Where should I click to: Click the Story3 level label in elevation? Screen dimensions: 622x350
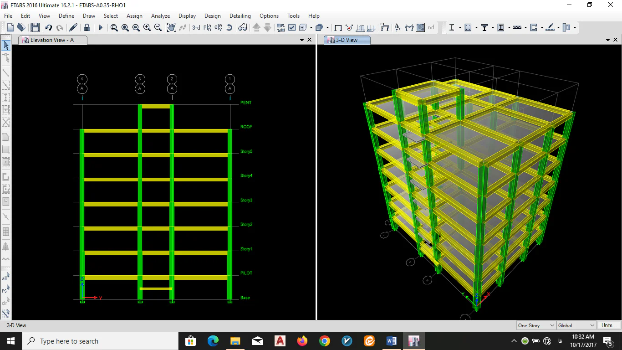pyautogui.click(x=246, y=200)
